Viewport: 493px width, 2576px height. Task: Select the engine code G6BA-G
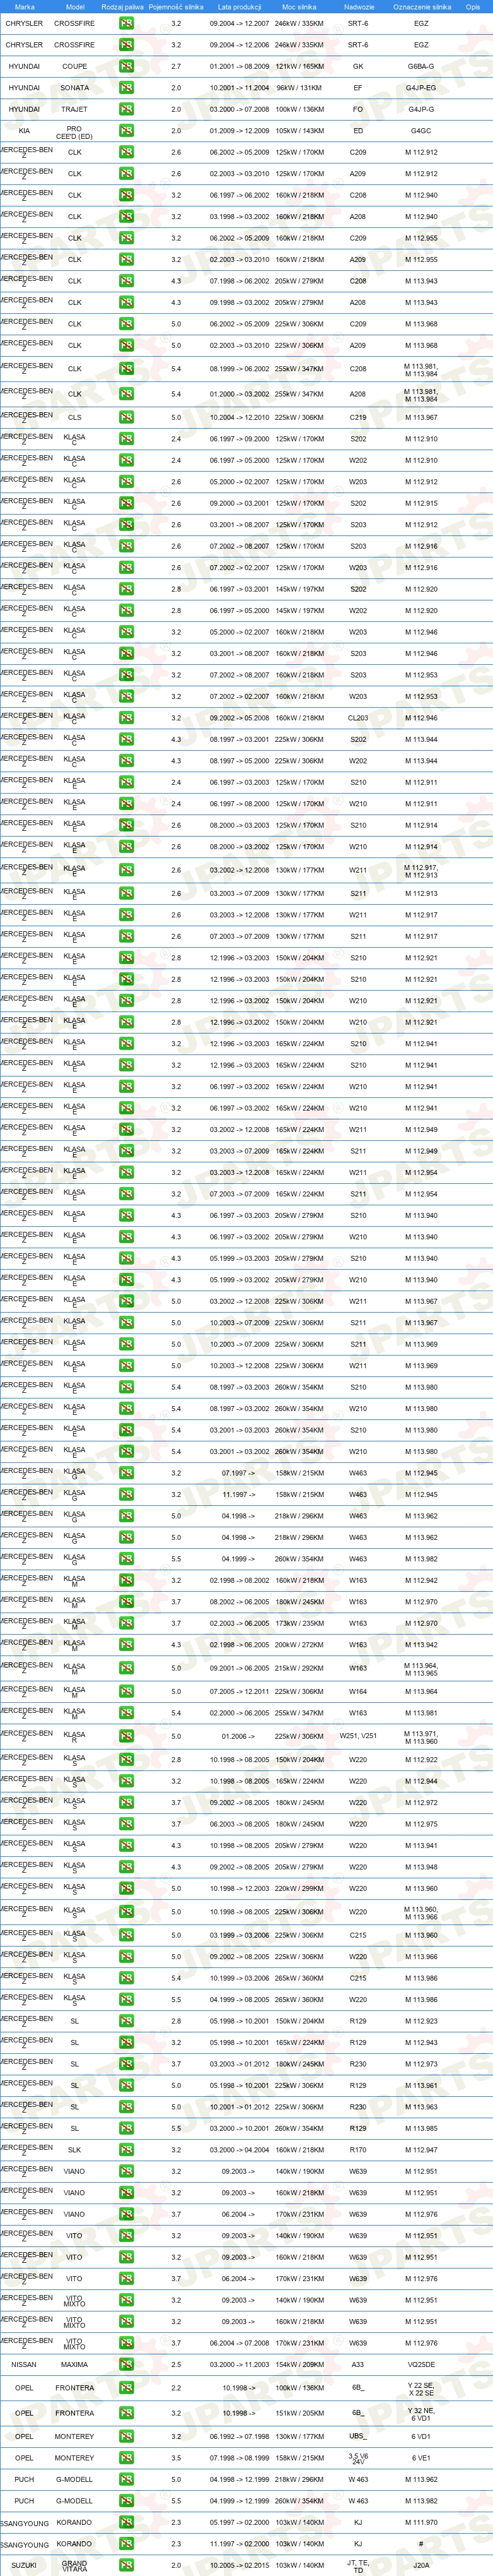[x=421, y=66]
